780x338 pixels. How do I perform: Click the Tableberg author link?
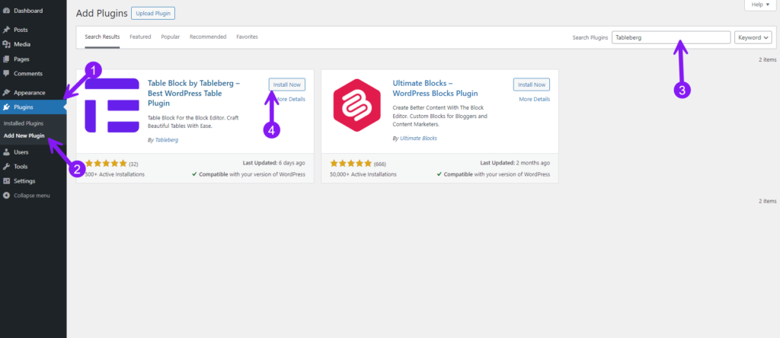click(x=167, y=140)
